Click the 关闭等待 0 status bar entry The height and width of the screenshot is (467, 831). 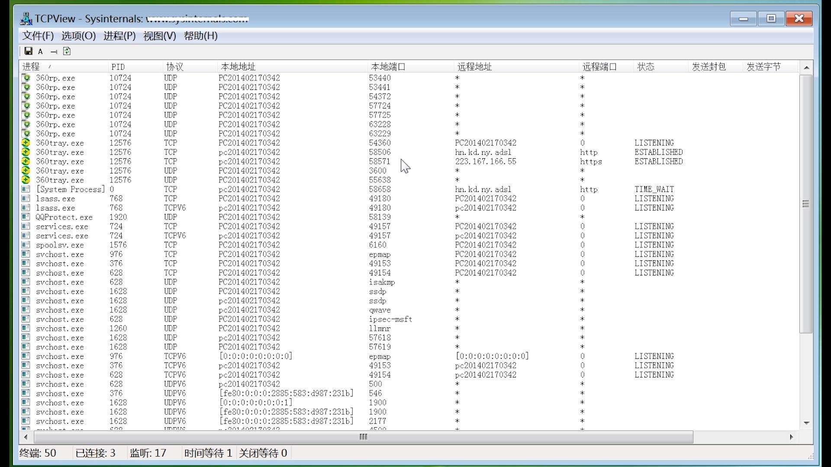click(263, 453)
